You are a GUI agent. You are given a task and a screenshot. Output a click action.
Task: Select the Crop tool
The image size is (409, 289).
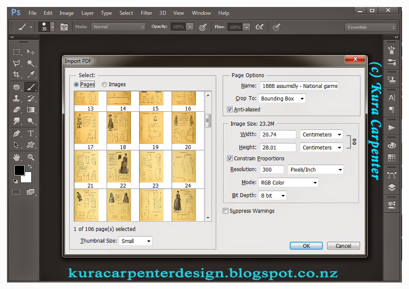16,75
